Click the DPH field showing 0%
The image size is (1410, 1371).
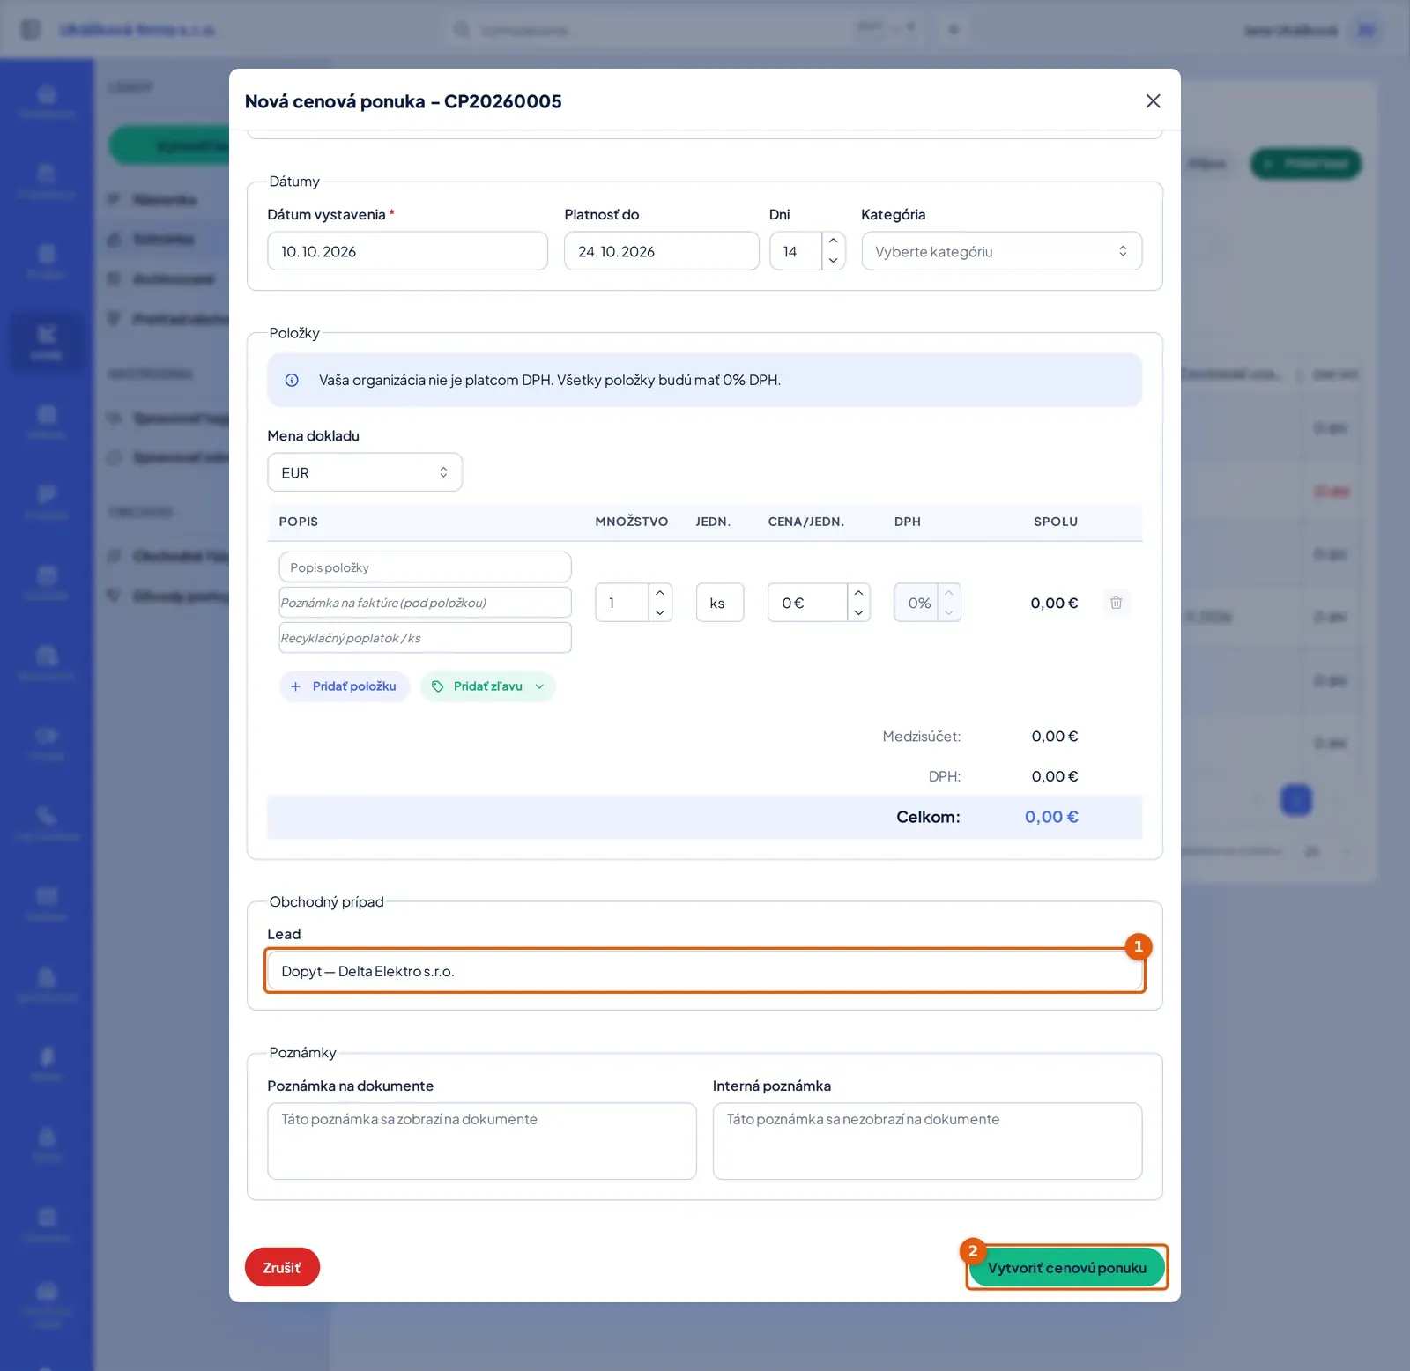916,603
